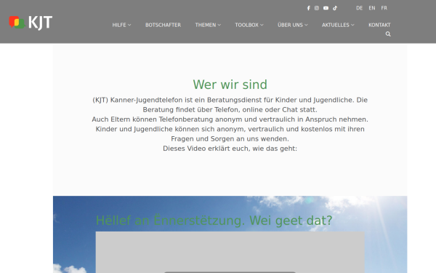Open the KJT YouTube channel icon
Viewport: 436px width, 273px height.
(x=326, y=8)
